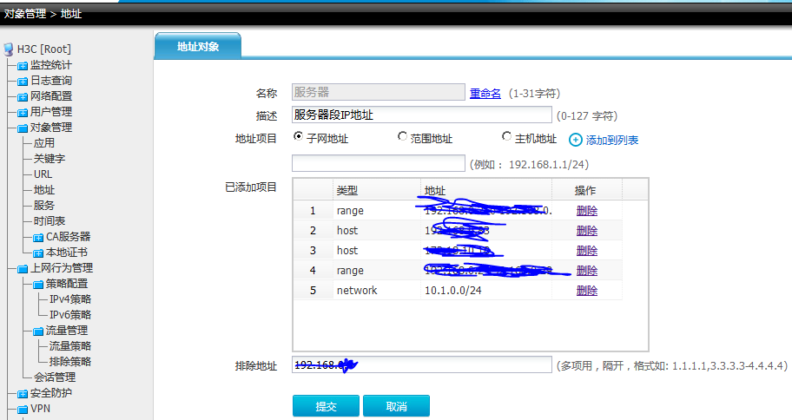Image resolution: width=792 pixels, height=420 pixels.
Task: Click the folder icon beside 安全防护
Action: (x=23, y=394)
